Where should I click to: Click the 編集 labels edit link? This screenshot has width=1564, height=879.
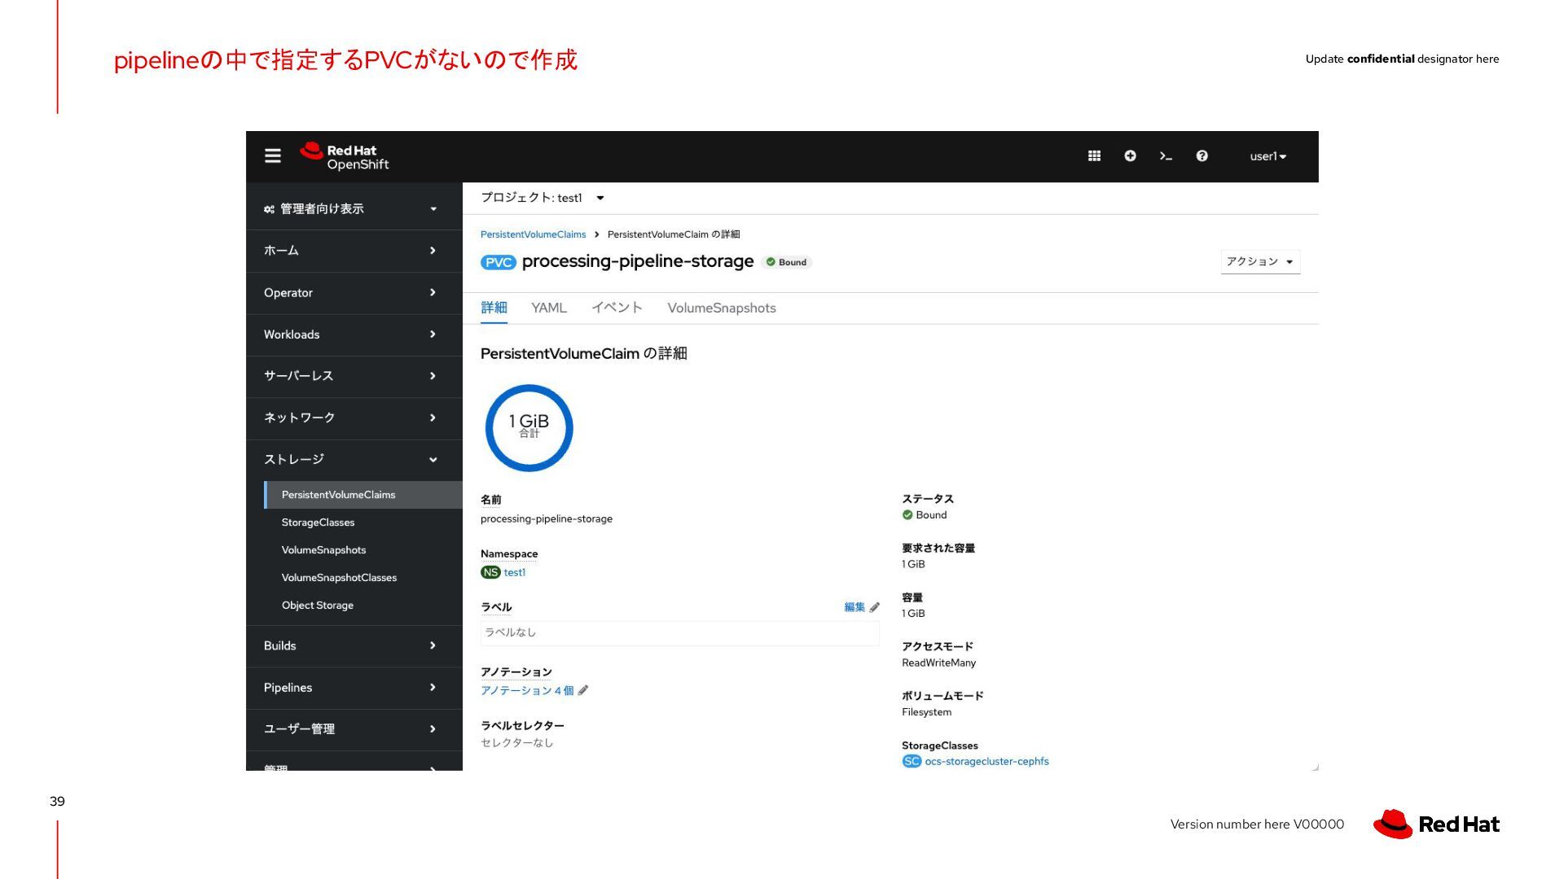coord(854,607)
